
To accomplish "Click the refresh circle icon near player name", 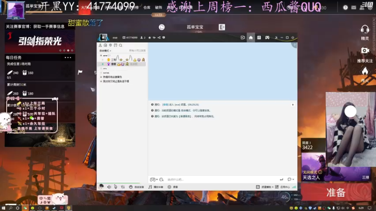I will click(x=162, y=27).
